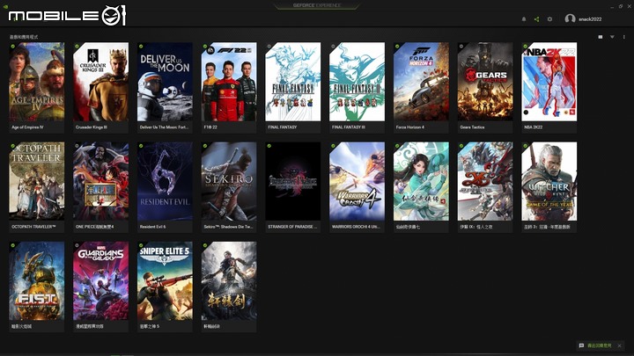Select the Guardians of the Galaxy cover
The image size is (634, 356).
click(x=100, y=281)
